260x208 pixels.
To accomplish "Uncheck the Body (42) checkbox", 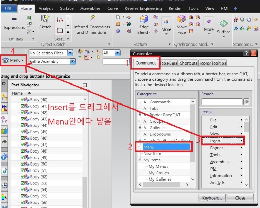I will [23, 112].
